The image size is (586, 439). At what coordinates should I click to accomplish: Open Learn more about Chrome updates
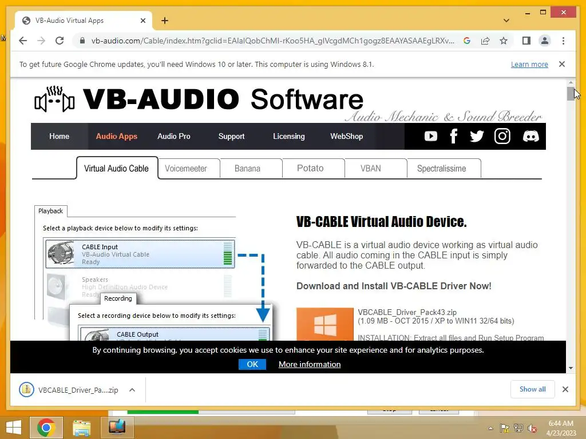tap(529, 65)
